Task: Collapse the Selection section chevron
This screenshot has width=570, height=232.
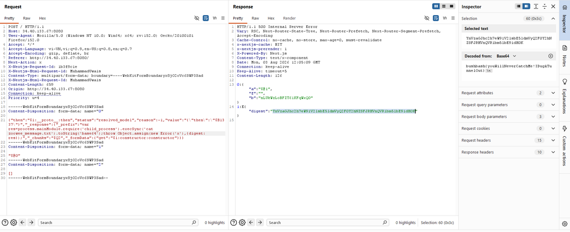Action: coord(553,18)
